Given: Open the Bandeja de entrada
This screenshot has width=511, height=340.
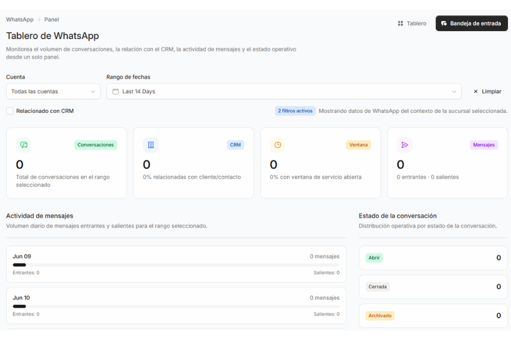Looking at the screenshot, I should (471, 23).
